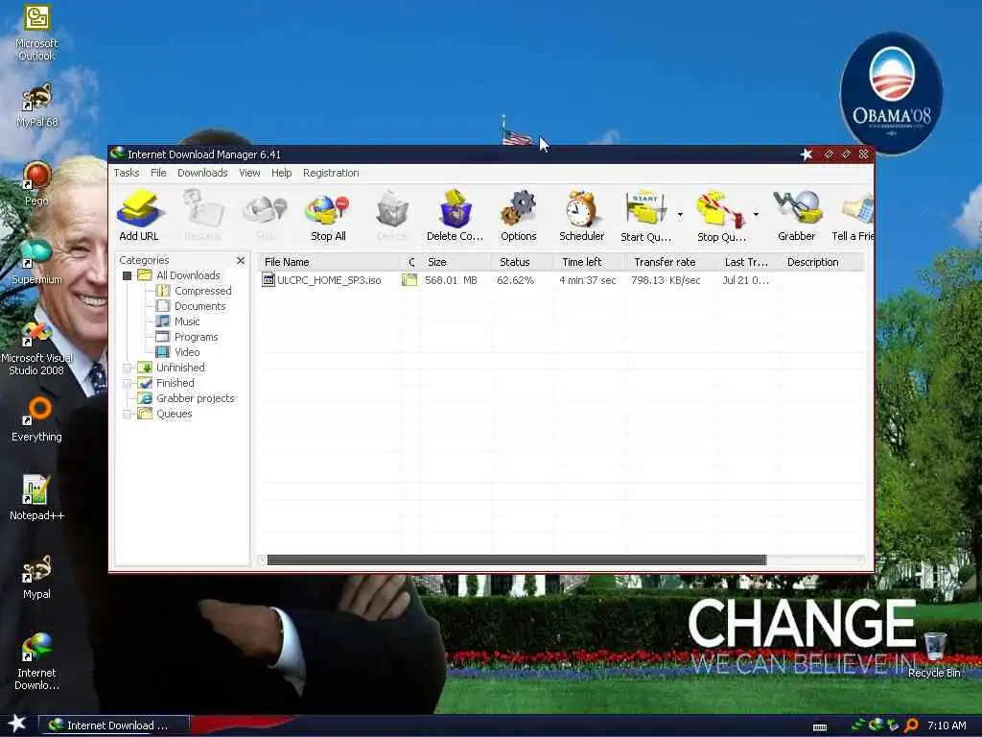Screen dimensions: 982x737
Task: Select ULCPC_HOME_SP3.iso download row
Action: (x=562, y=280)
